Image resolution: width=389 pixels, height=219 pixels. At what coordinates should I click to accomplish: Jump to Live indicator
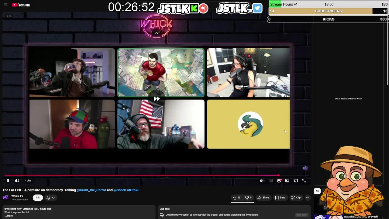(28, 181)
